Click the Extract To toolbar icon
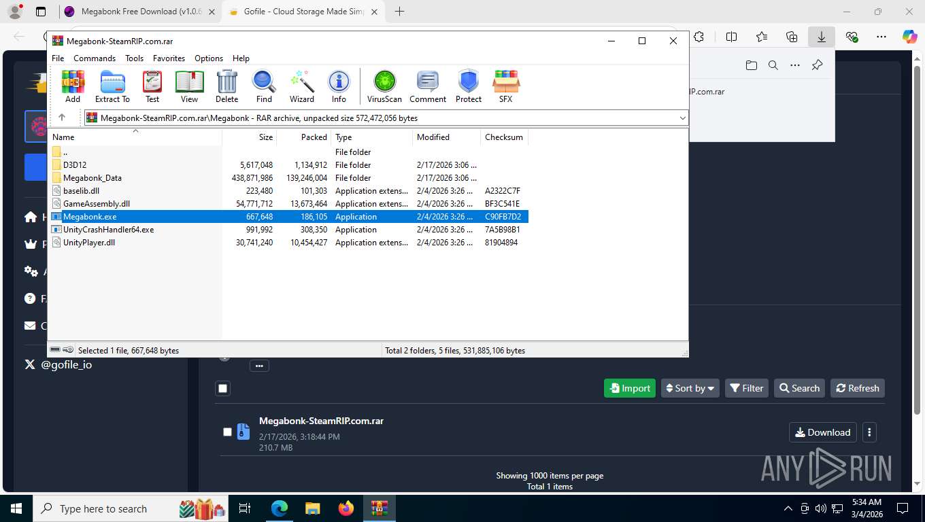Viewport: 925px width, 522px height. coord(112,86)
